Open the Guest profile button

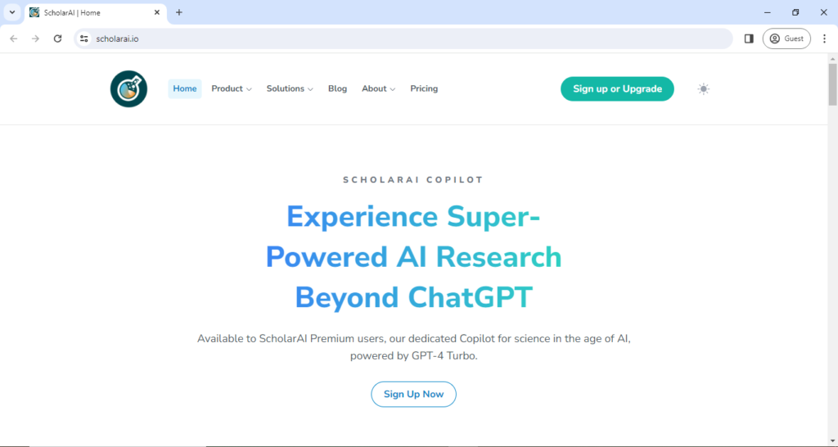click(x=786, y=38)
